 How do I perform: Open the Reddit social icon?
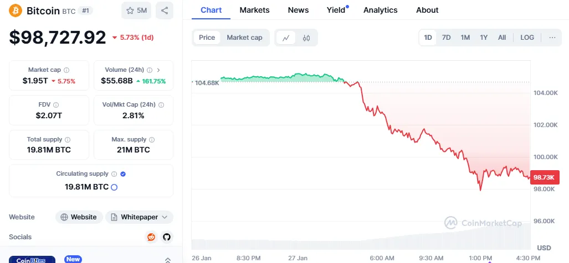(x=151, y=237)
